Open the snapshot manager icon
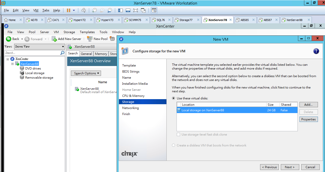This screenshot has height=172, width=325. [110, 10]
